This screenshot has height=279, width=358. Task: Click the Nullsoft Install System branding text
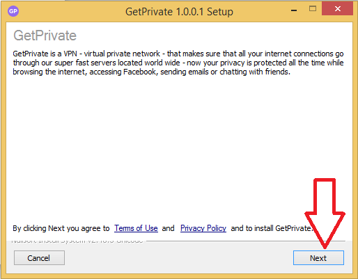point(77,241)
